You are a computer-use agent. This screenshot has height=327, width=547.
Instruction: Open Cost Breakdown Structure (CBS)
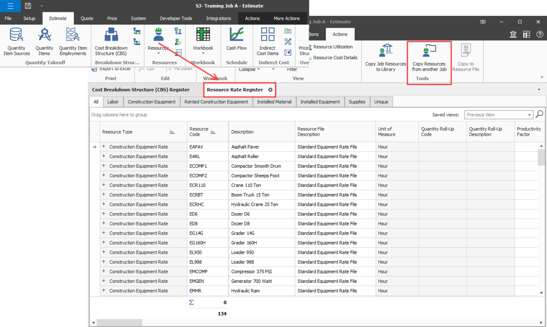111,41
